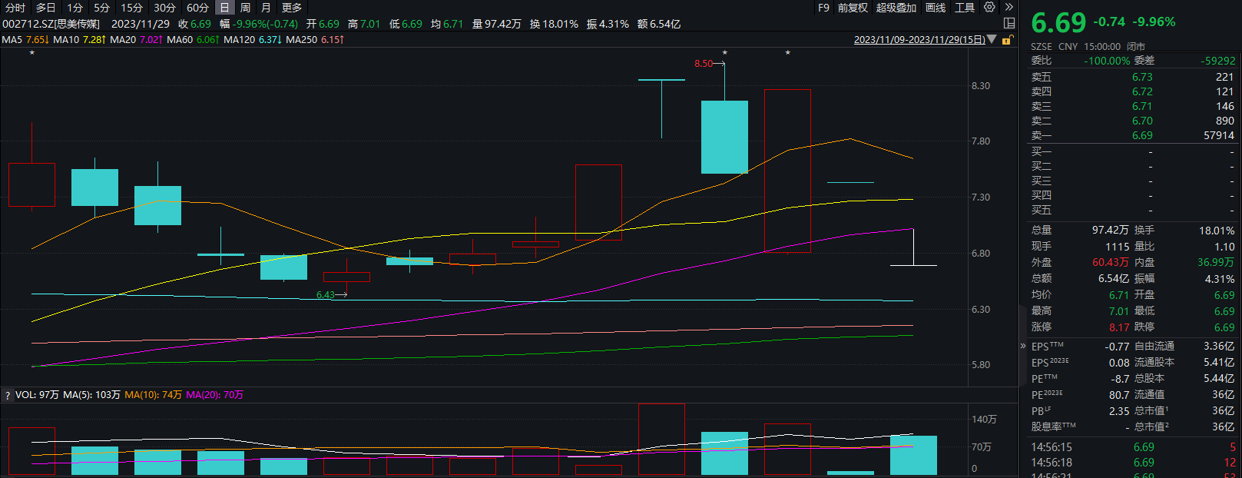Click the volume MA(10): 74万 label

pos(153,395)
